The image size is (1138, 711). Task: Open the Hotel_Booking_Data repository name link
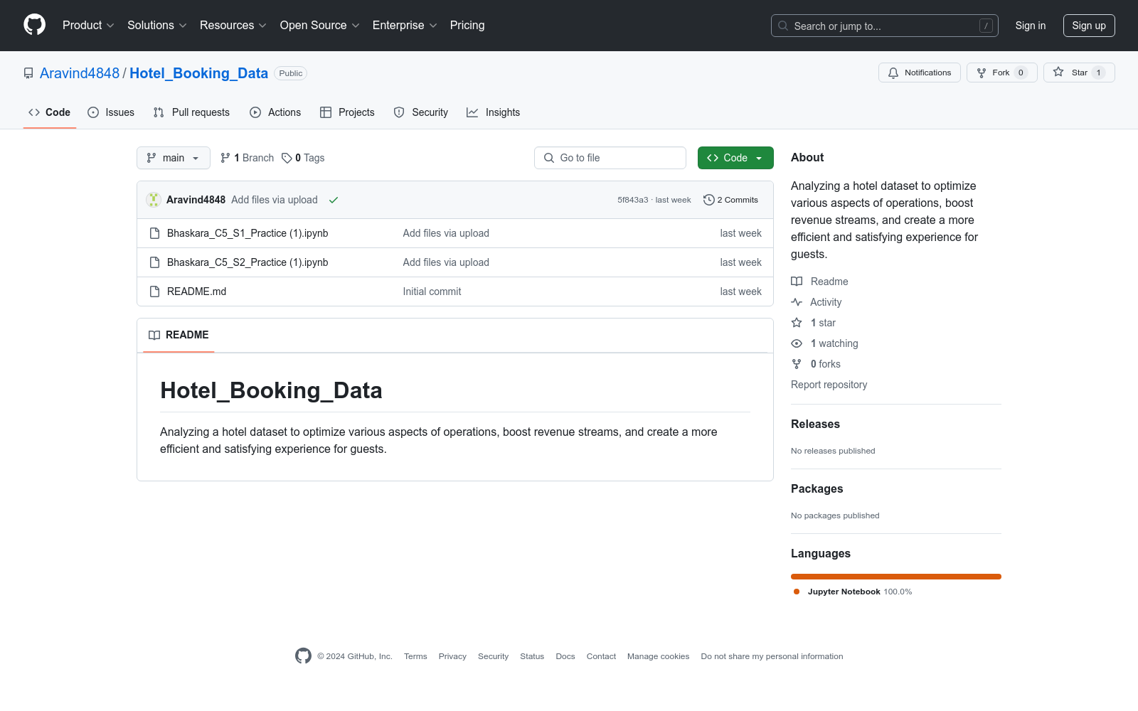click(199, 73)
